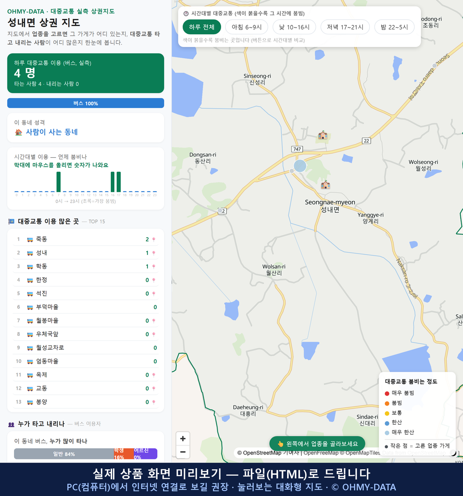
Task: Click the bus icon beside 엄동마을
Action: click(30, 361)
